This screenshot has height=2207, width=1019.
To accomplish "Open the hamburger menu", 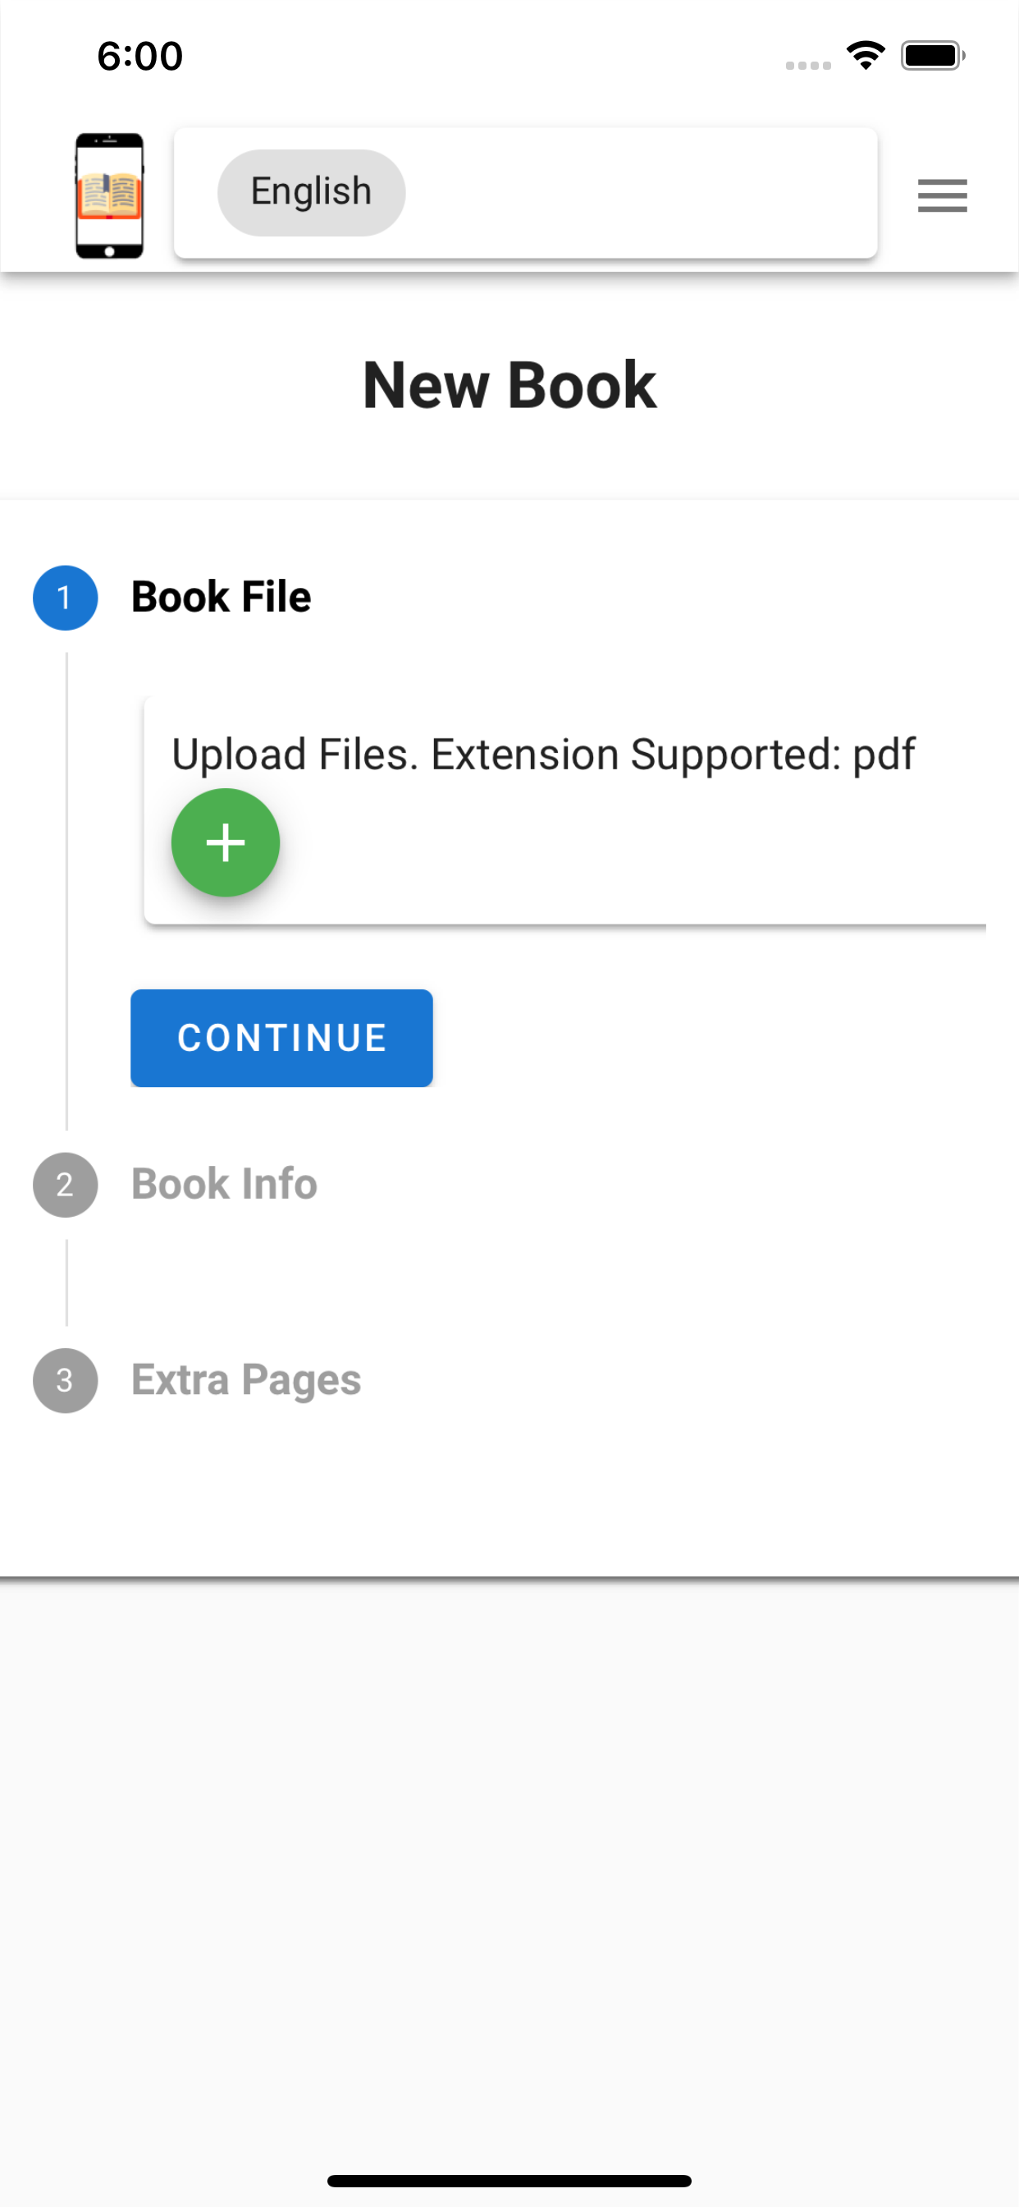I will click(942, 195).
